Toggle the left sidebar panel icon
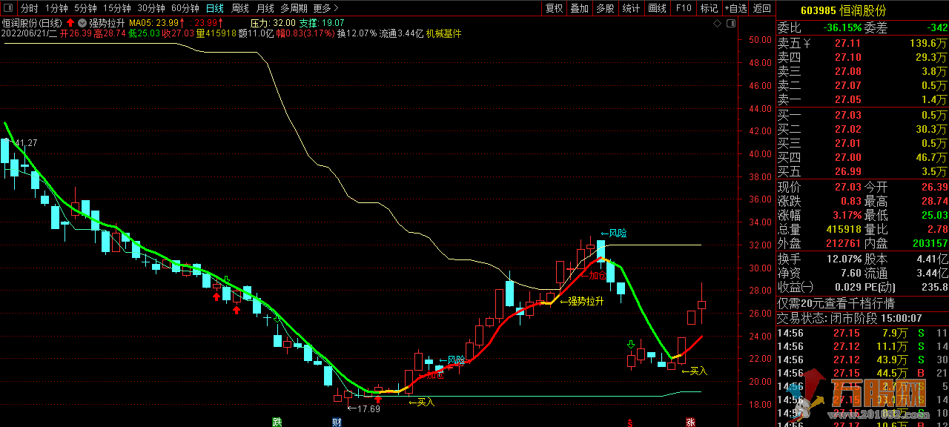The image size is (949, 427). coord(8,8)
